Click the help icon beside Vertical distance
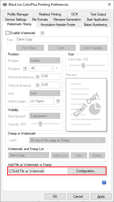This screenshot has width=114, height=202. pos(37,86)
